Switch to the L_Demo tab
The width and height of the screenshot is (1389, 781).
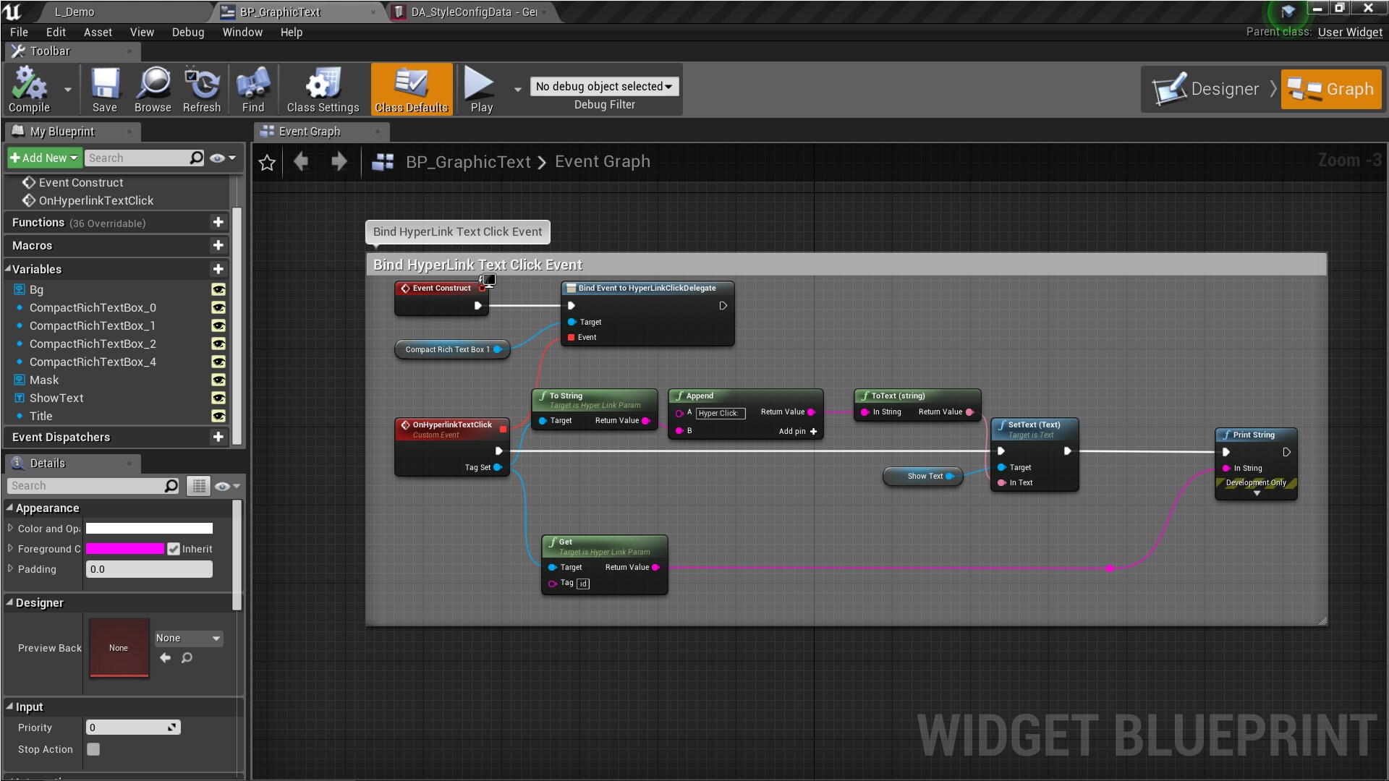point(73,12)
